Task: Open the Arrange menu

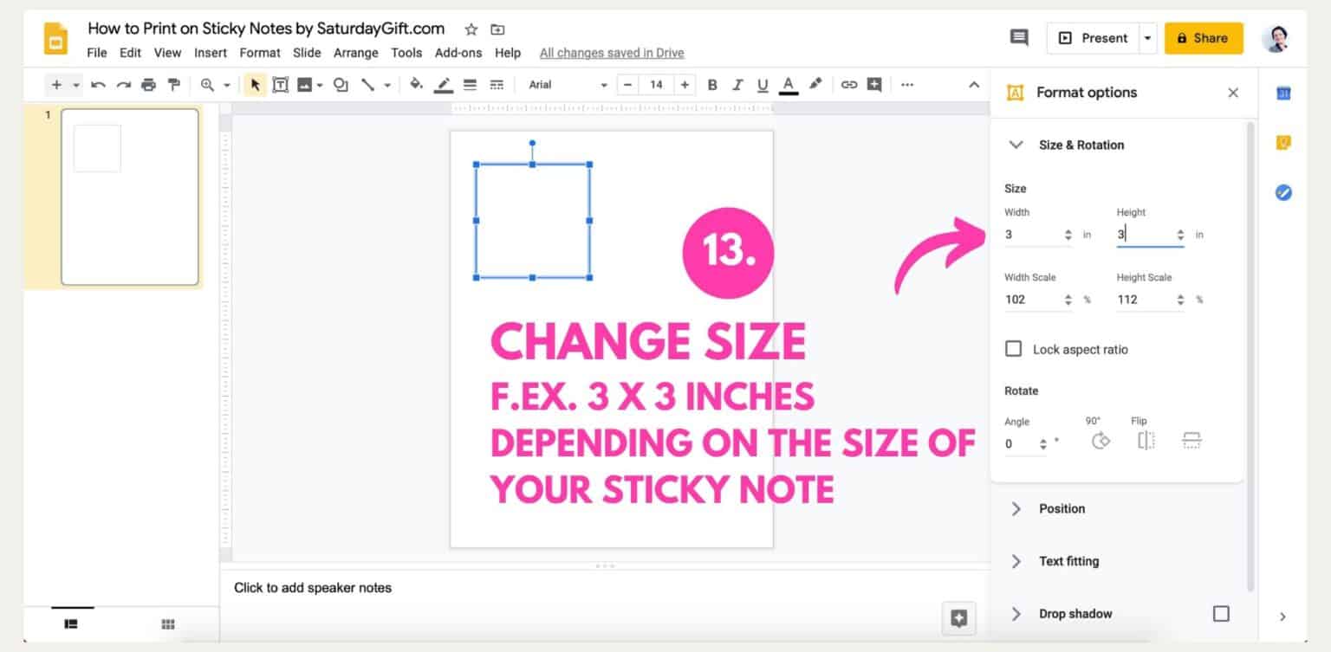Action: 356,53
